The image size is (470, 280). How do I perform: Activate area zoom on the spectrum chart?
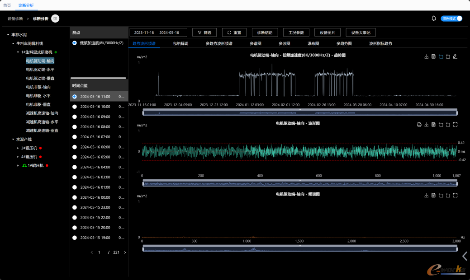[x=441, y=196]
